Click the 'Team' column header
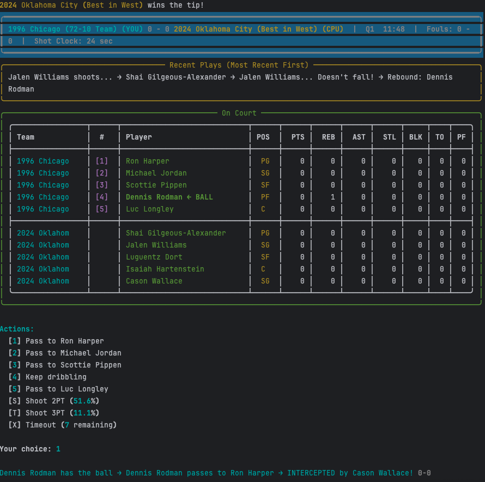This screenshot has height=482, width=485. click(26, 137)
